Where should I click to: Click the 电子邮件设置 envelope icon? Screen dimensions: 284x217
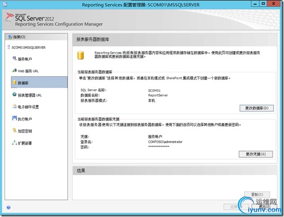pos(14,106)
